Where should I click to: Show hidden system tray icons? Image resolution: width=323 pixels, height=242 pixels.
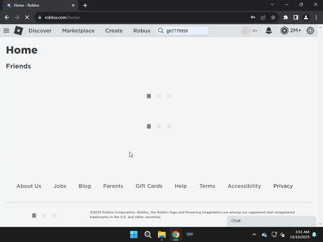tap(254, 234)
